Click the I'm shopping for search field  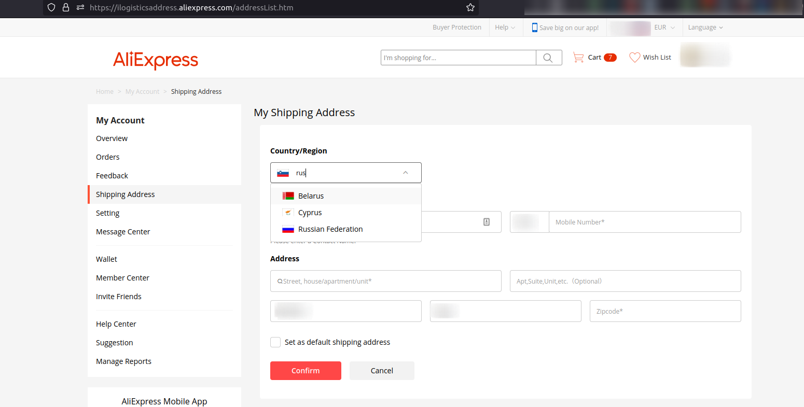coord(459,58)
